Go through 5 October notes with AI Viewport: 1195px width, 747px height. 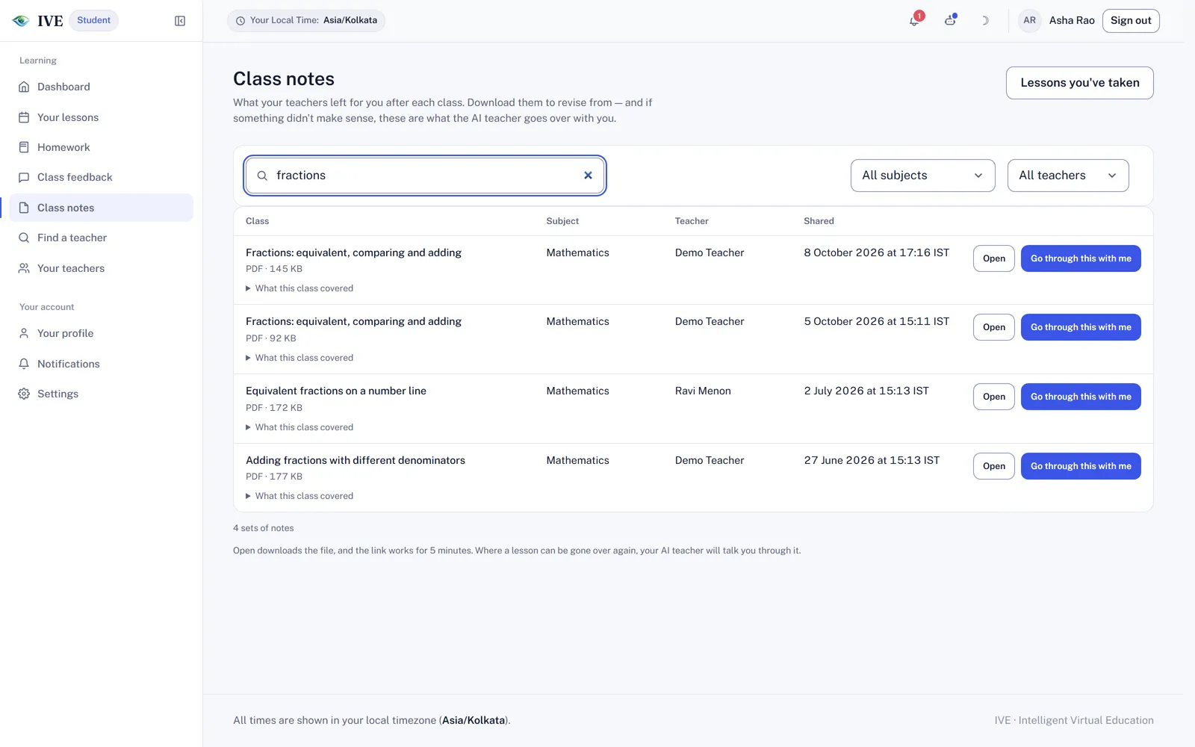point(1081,327)
